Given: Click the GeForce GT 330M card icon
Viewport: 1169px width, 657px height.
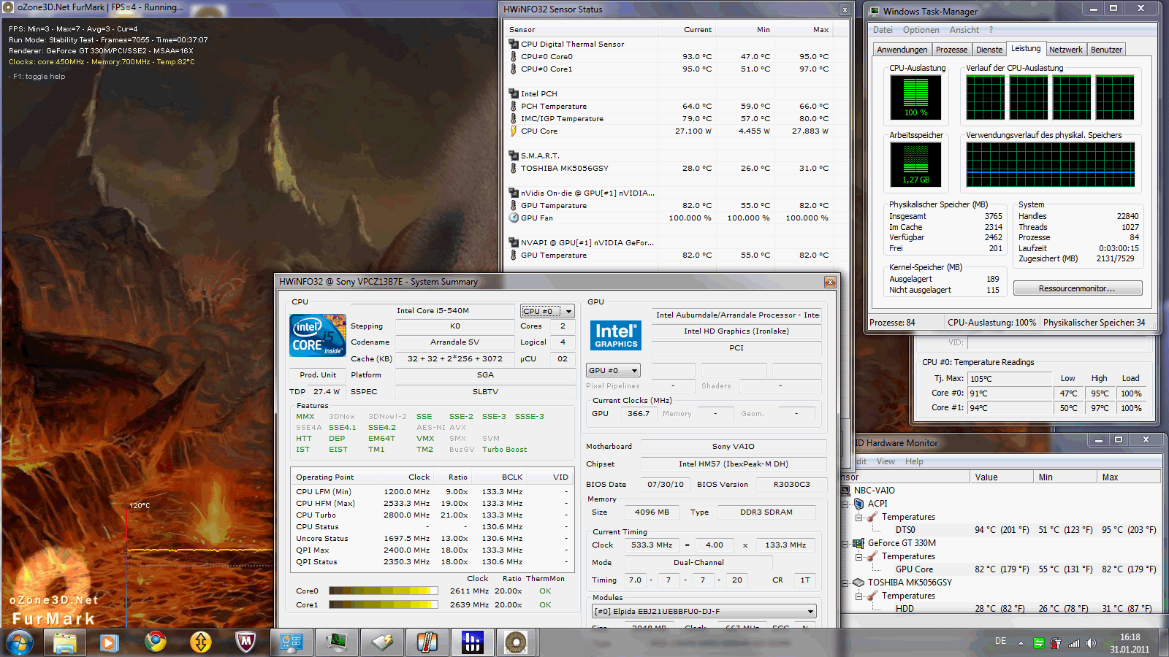Looking at the screenshot, I should coord(860,543).
